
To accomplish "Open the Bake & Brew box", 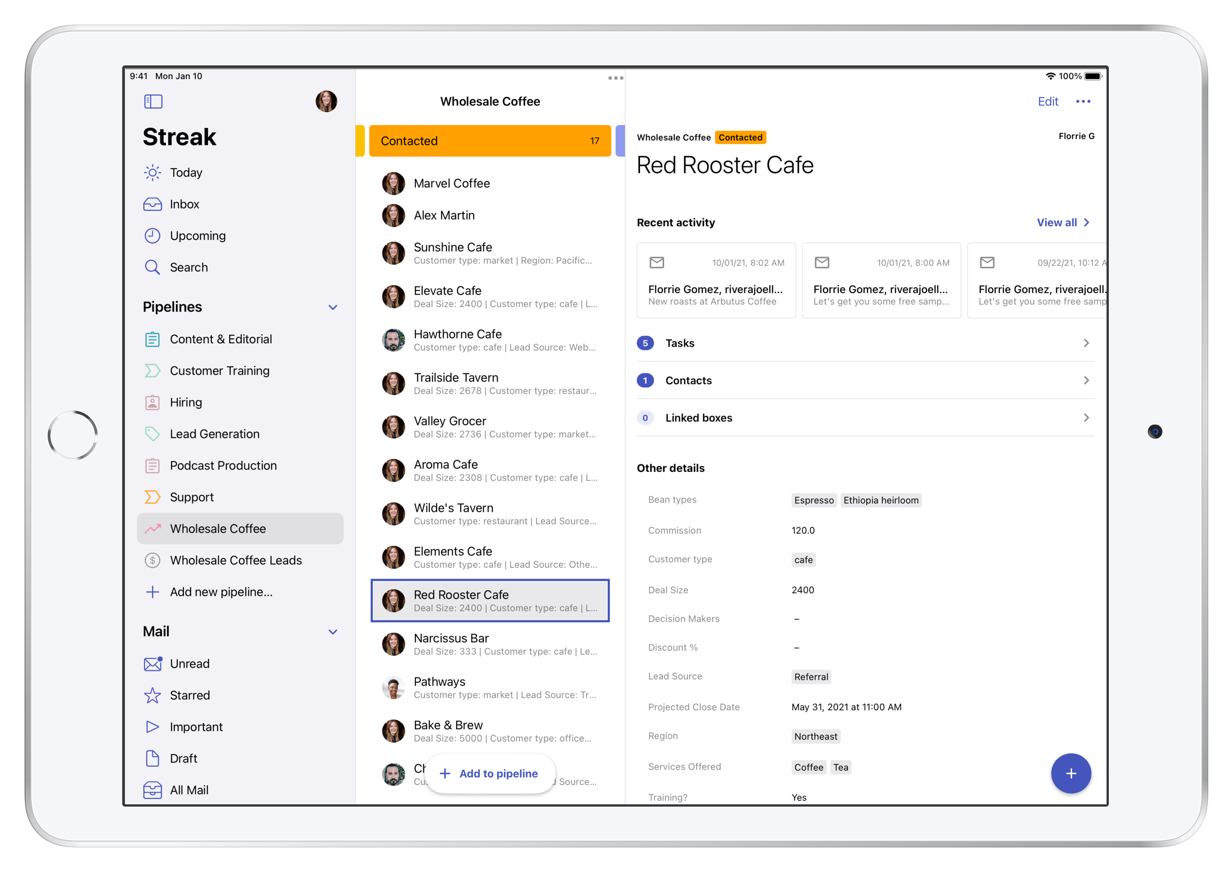I will coord(490,731).
